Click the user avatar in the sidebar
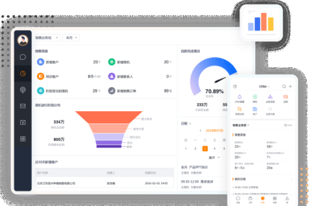Screen dimensions: 309x206 [23, 40]
